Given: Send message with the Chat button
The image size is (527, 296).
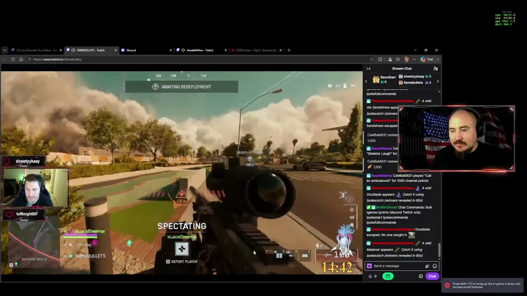Looking at the screenshot, I should (432, 276).
